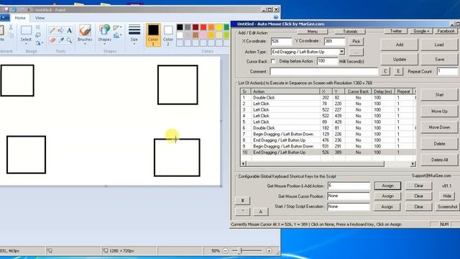The height and width of the screenshot is (259, 460).
Task: Choose the Magnifier tool in Paint
Action: [x=69, y=40]
